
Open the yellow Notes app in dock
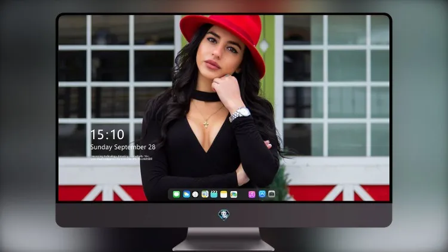coord(224,194)
